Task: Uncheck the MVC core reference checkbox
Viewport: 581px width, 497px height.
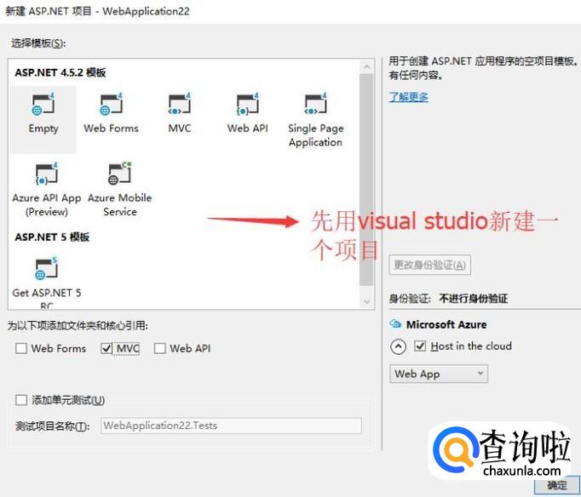Action: (x=106, y=348)
